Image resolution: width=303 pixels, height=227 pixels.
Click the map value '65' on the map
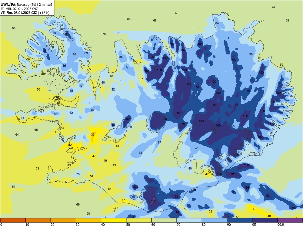(x=36, y=130)
